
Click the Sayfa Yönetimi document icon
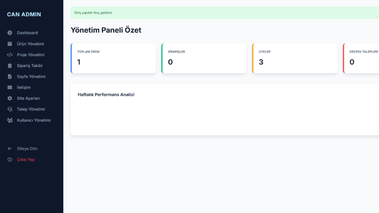click(x=10, y=76)
